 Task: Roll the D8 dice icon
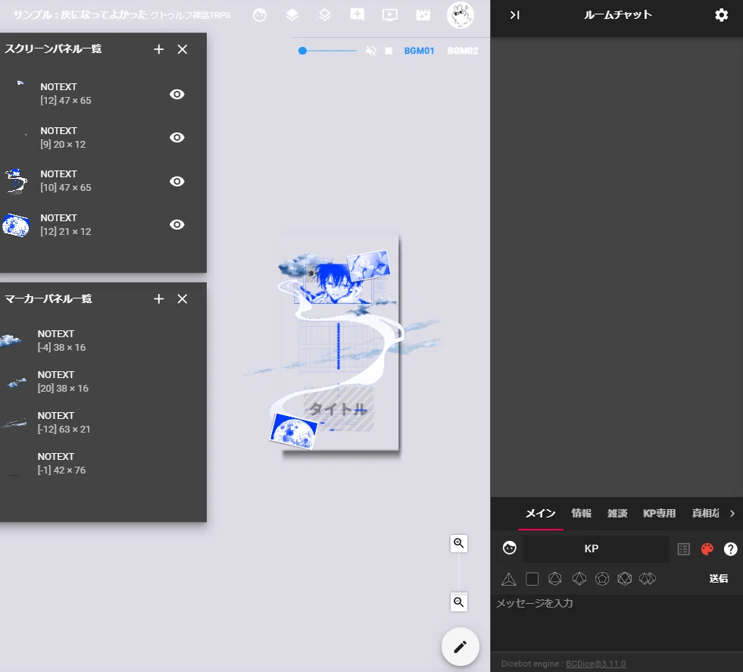tap(555, 579)
